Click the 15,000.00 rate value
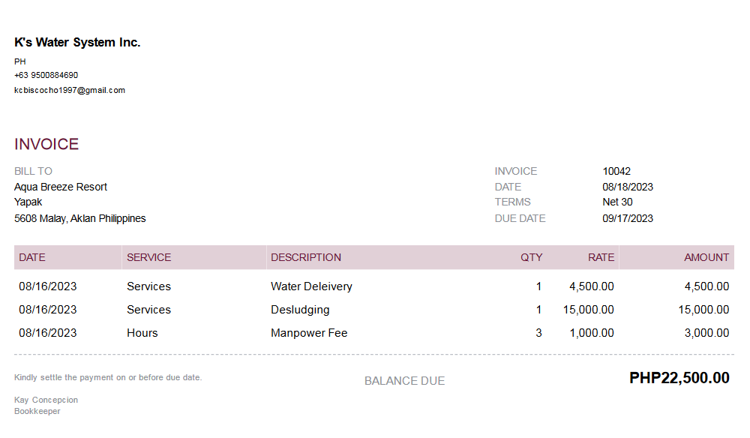Screen dimensions: 750x438 pos(588,310)
